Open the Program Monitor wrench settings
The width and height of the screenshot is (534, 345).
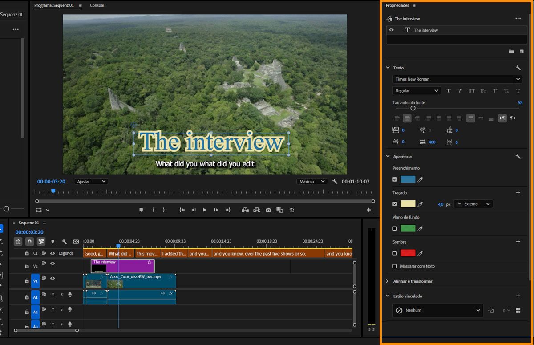tap(335, 182)
